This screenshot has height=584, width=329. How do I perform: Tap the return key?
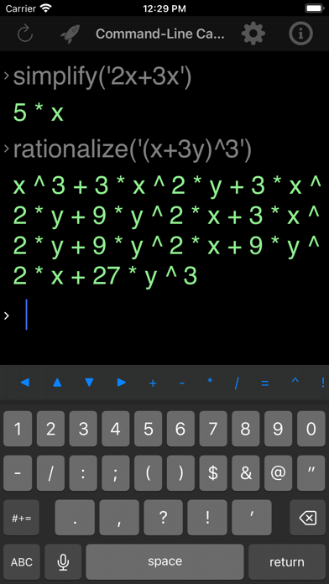(x=287, y=561)
